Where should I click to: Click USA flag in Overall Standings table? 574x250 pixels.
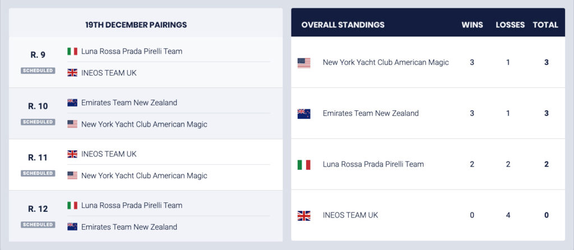(304, 63)
